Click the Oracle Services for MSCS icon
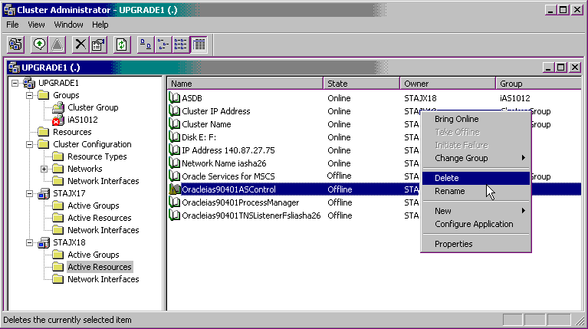588x329 pixels. coord(174,176)
